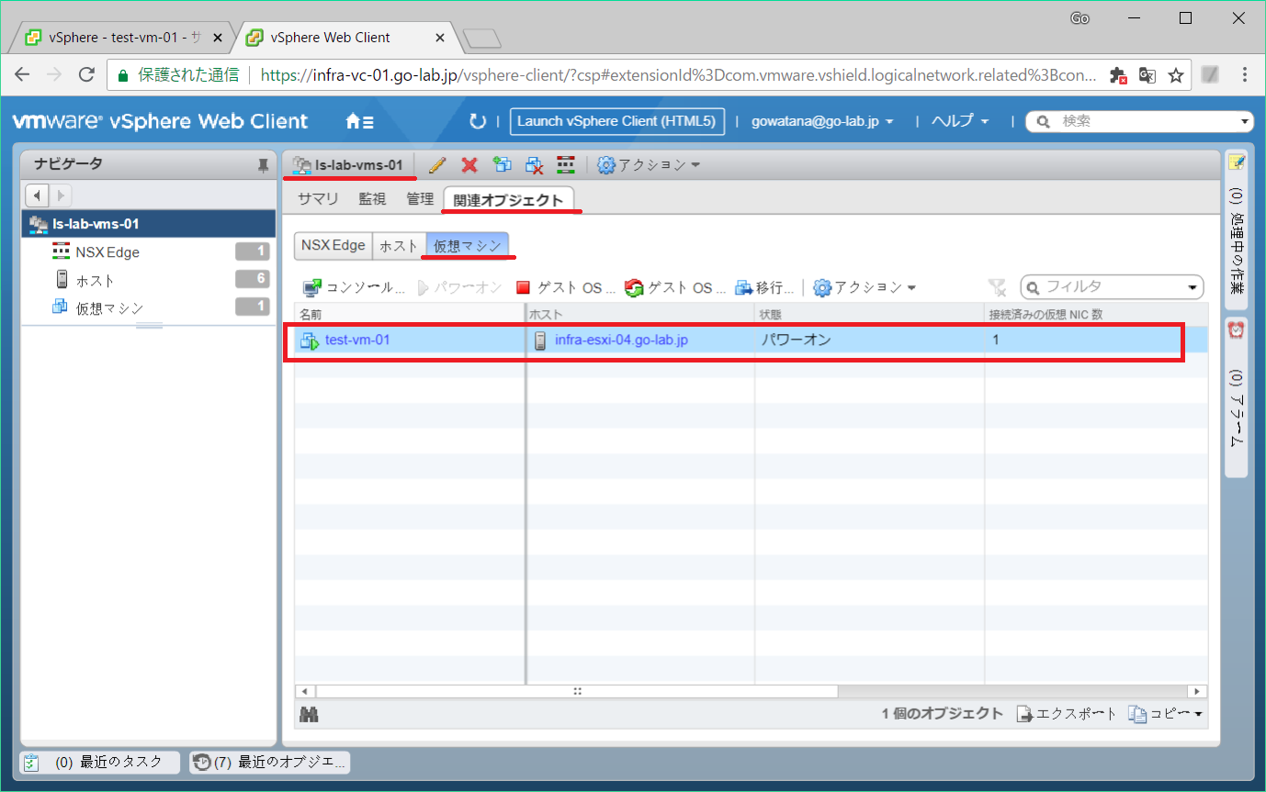Click the guest OS restart icon
The height and width of the screenshot is (792, 1266).
(x=634, y=288)
